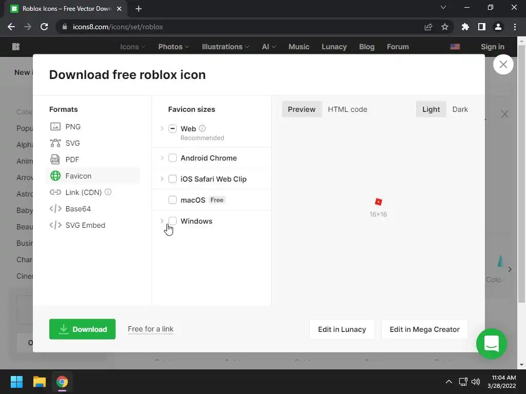This screenshot has width=526, height=394.
Task: Toggle Chrome side panel icon
Action: pos(481,27)
